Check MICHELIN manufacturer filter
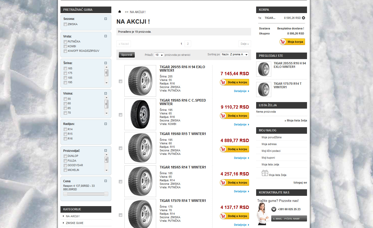This screenshot has height=228, width=373. coord(65,170)
